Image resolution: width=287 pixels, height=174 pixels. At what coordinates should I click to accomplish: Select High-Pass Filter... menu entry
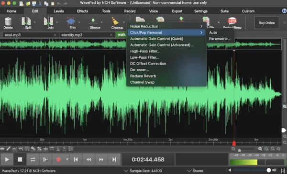click(x=166, y=51)
